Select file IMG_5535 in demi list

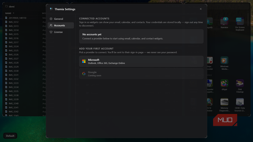14,91
